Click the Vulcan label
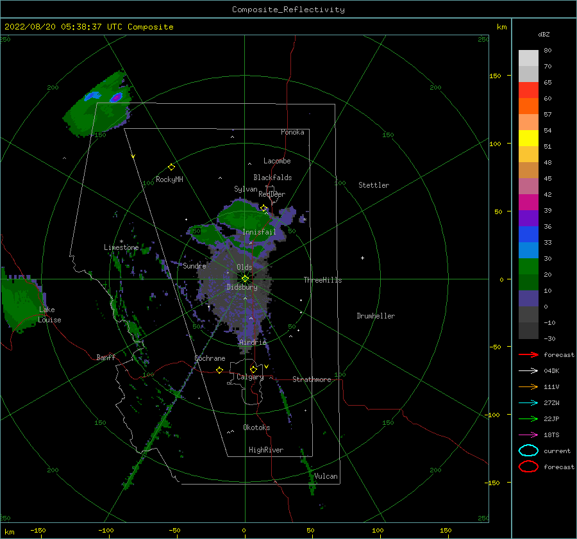Screen dimensions: 577x539 326,476
